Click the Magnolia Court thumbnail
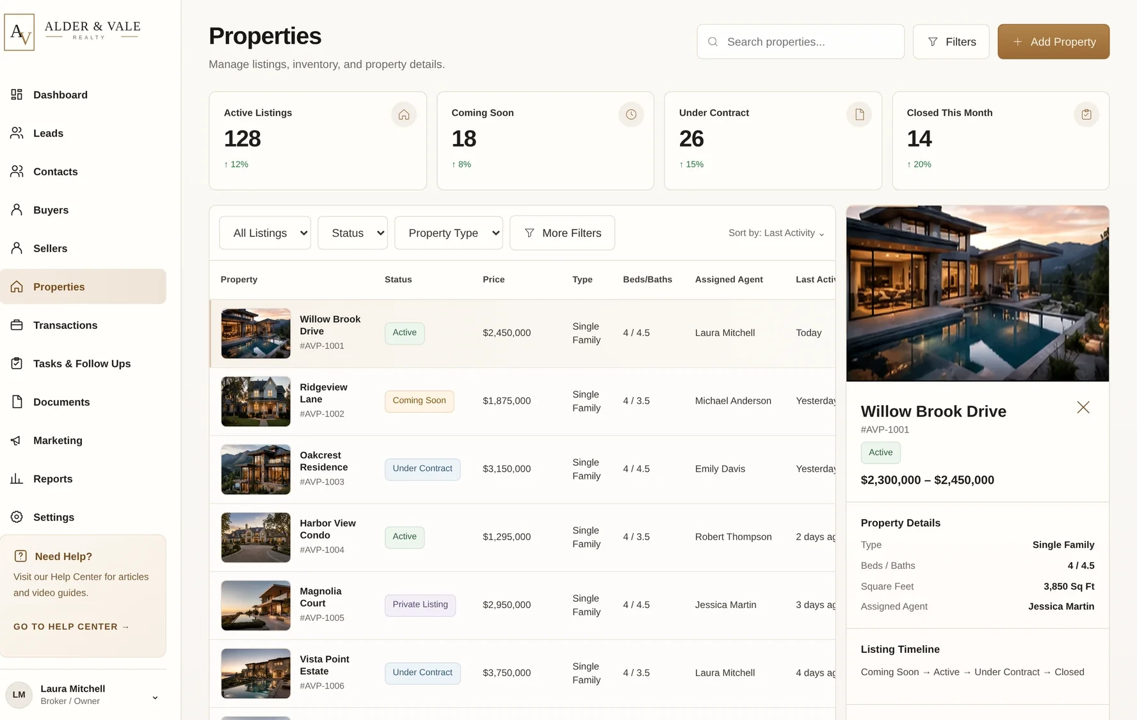This screenshot has width=1137, height=720. point(255,605)
